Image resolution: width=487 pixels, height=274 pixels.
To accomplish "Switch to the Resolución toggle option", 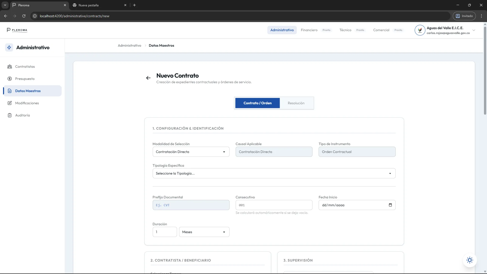I will (296, 103).
